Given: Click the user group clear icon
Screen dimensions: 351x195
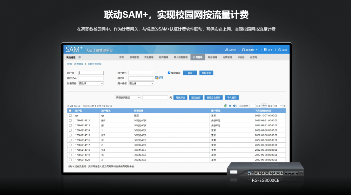Looking at the screenshot, I should point(161,78).
